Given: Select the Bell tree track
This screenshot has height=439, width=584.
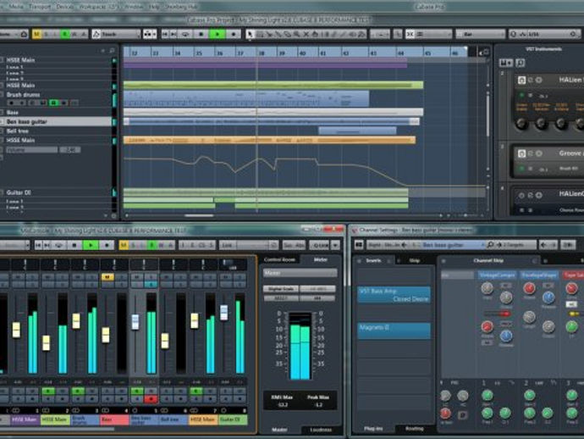Looking at the screenshot, I should [56, 131].
